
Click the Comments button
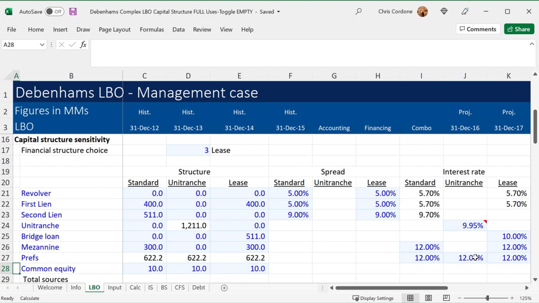(478, 29)
